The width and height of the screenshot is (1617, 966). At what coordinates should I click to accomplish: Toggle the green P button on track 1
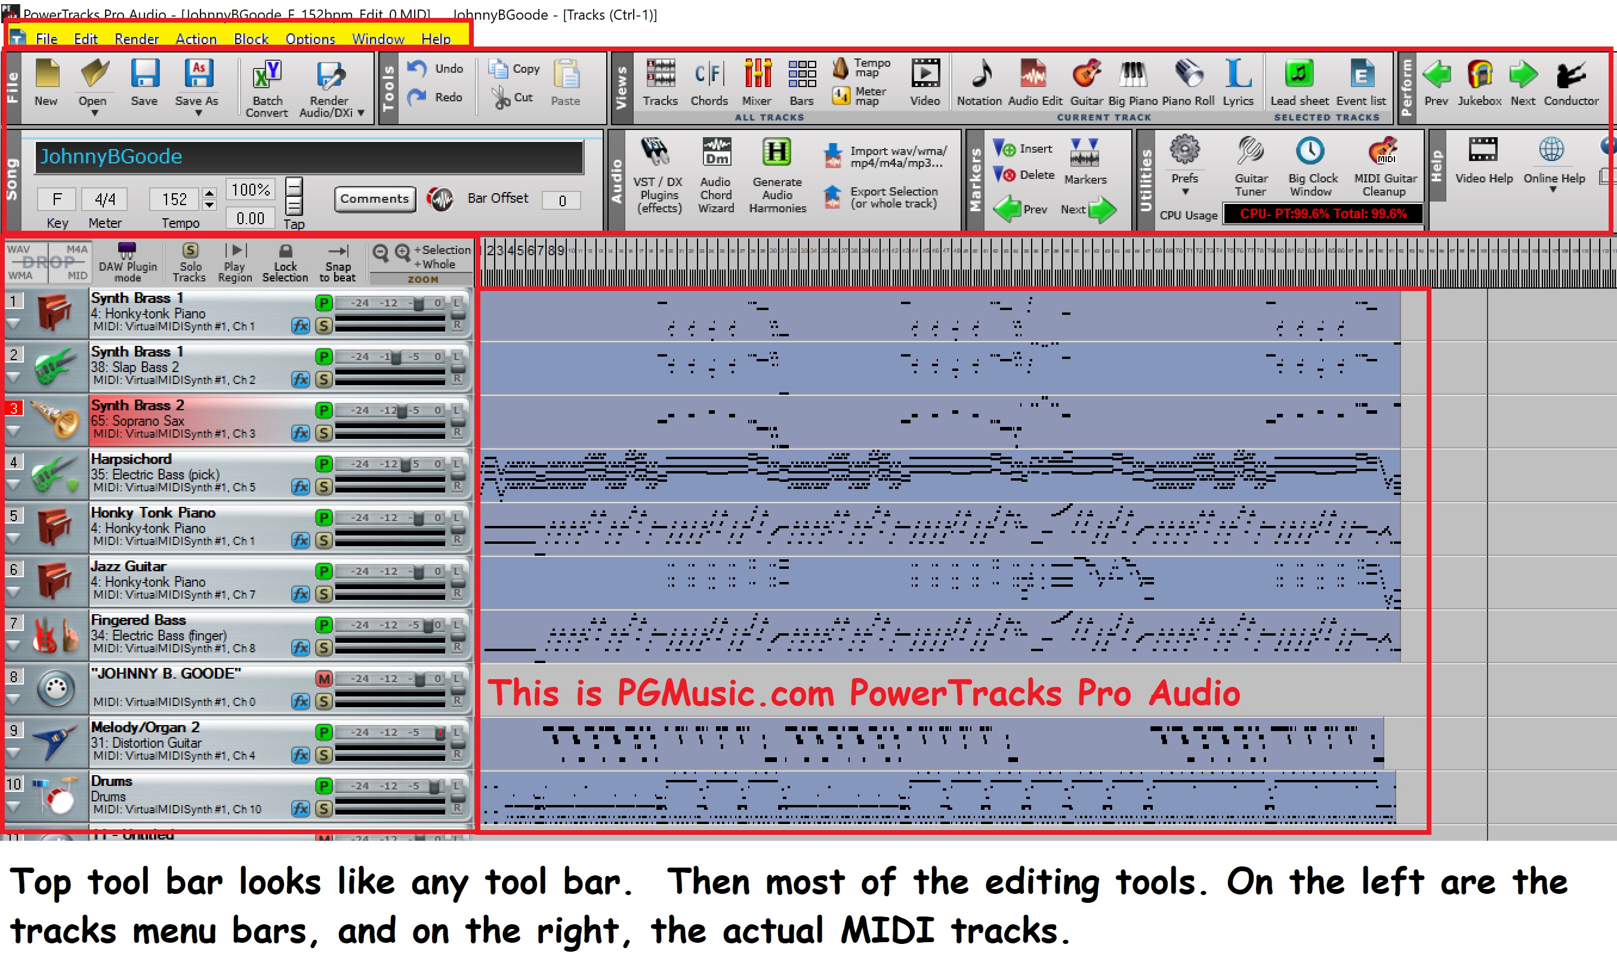coord(323,303)
